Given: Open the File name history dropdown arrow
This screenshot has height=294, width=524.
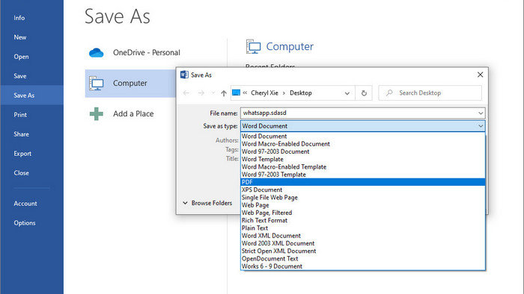Looking at the screenshot, I should pos(481,113).
